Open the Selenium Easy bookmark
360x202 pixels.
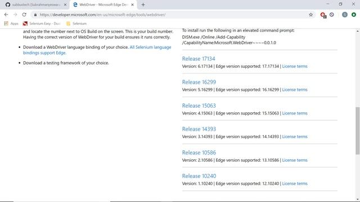pyautogui.click(x=42, y=24)
